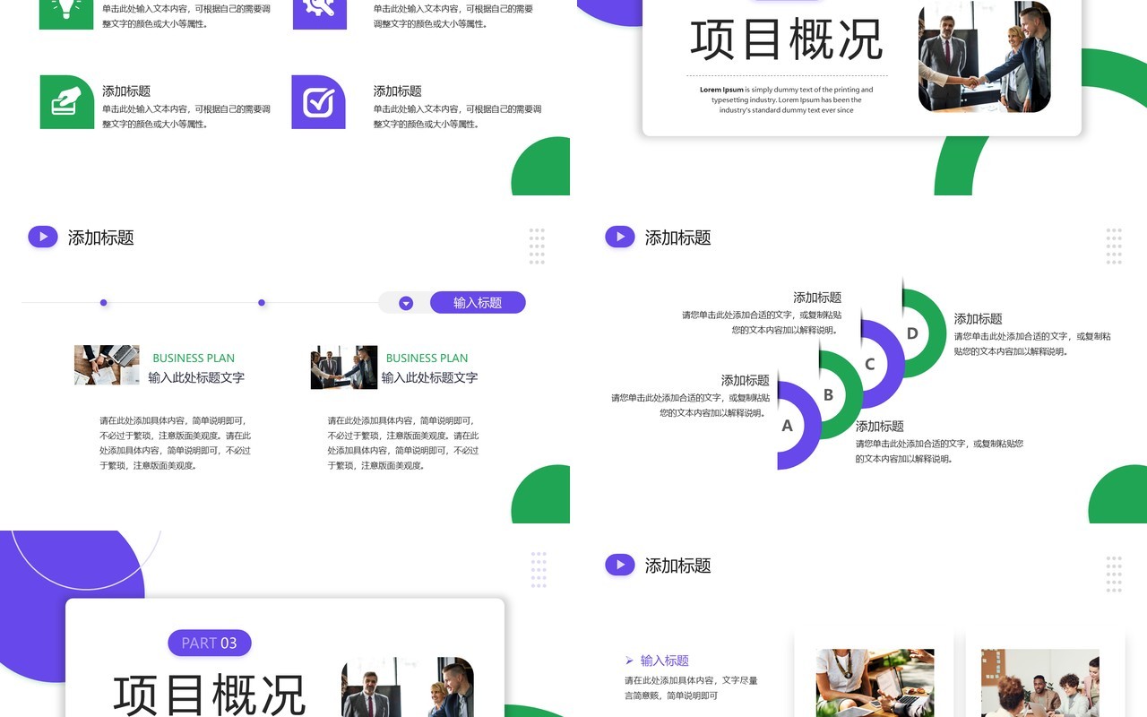This screenshot has width=1147, height=717.
Task: Select 添加标题 heading beside the photo cards slide icon
Action: coord(678,566)
